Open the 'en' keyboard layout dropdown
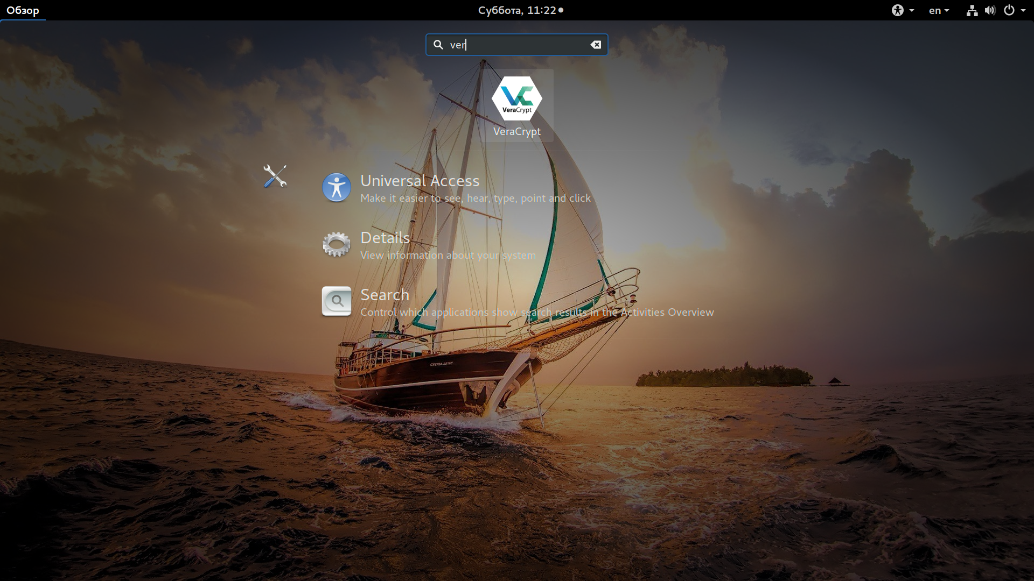Image resolution: width=1034 pixels, height=581 pixels. tap(939, 10)
